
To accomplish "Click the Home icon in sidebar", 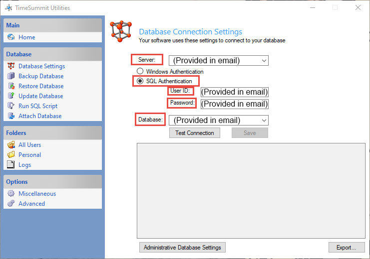I will (11, 37).
